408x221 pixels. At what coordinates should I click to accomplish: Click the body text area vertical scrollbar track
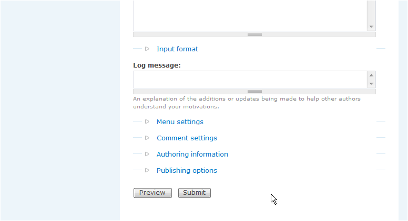coord(371,12)
